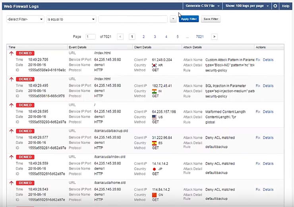Click the filter value text field

[x=133, y=19]
